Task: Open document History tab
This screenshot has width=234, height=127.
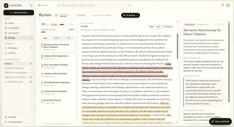Action: [x=168, y=27]
